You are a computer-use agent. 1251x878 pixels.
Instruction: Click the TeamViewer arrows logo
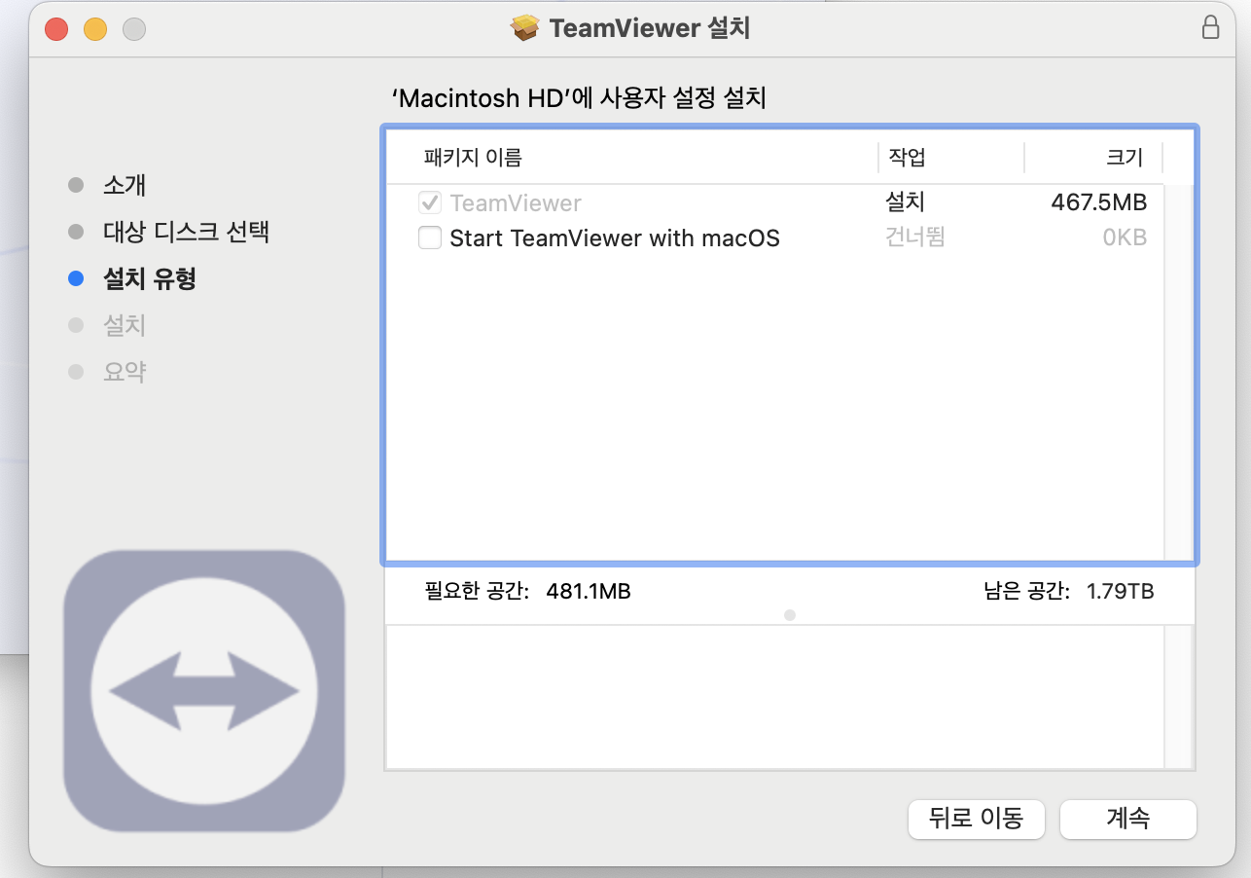204,691
